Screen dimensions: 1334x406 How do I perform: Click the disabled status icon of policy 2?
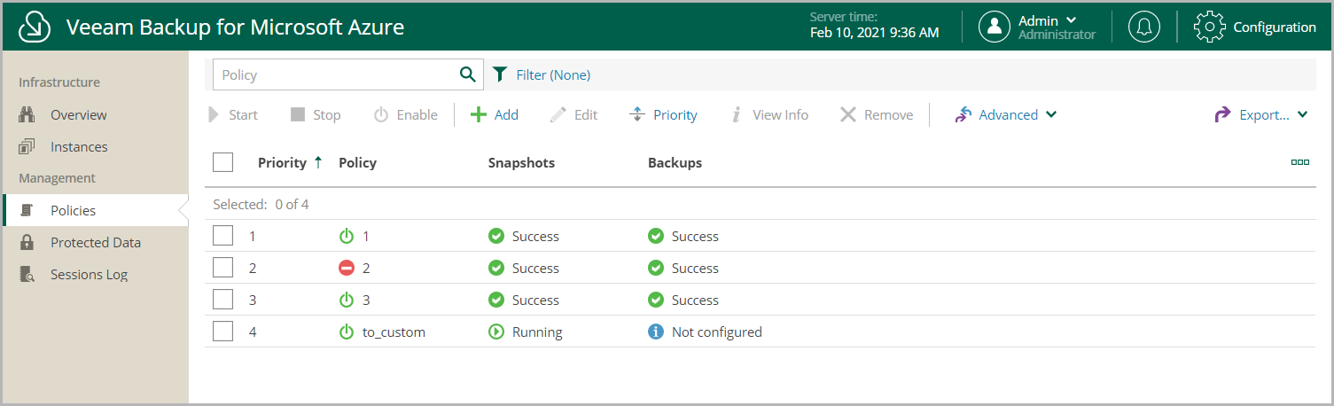click(347, 268)
